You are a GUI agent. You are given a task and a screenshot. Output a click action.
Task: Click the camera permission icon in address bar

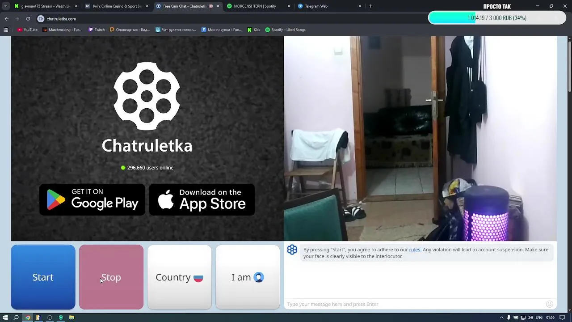pos(41,19)
